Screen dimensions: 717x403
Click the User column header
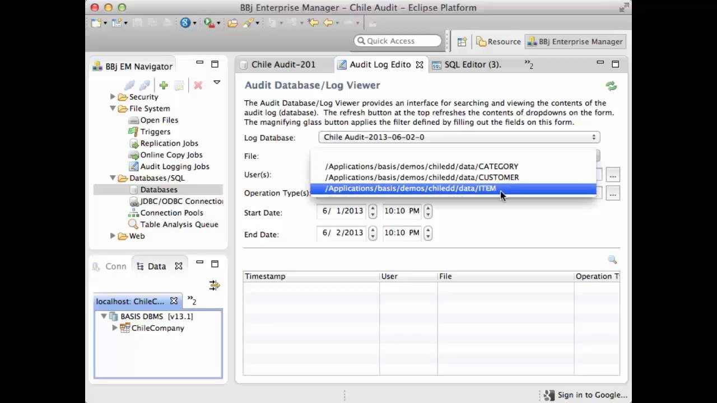coord(408,277)
